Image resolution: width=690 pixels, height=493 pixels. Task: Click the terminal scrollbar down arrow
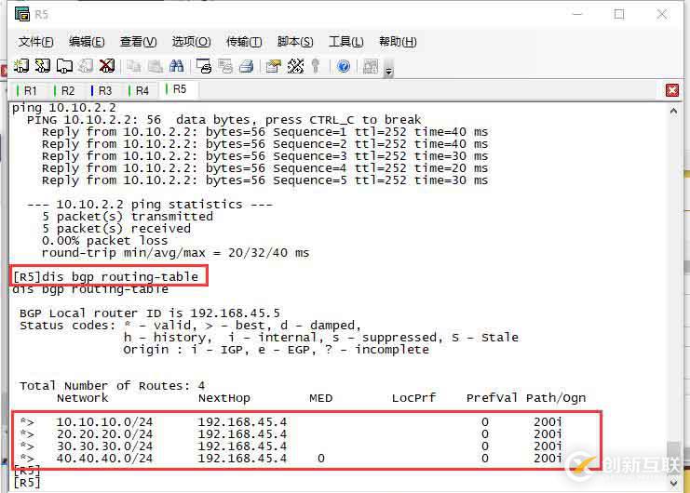[x=673, y=483]
